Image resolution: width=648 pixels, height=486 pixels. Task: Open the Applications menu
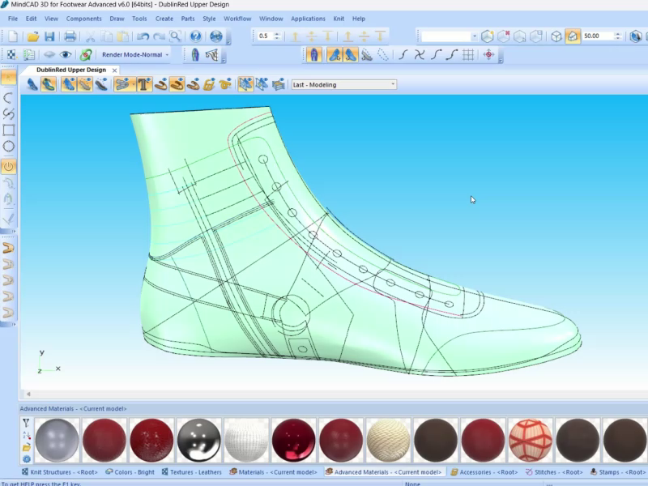click(x=308, y=19)
